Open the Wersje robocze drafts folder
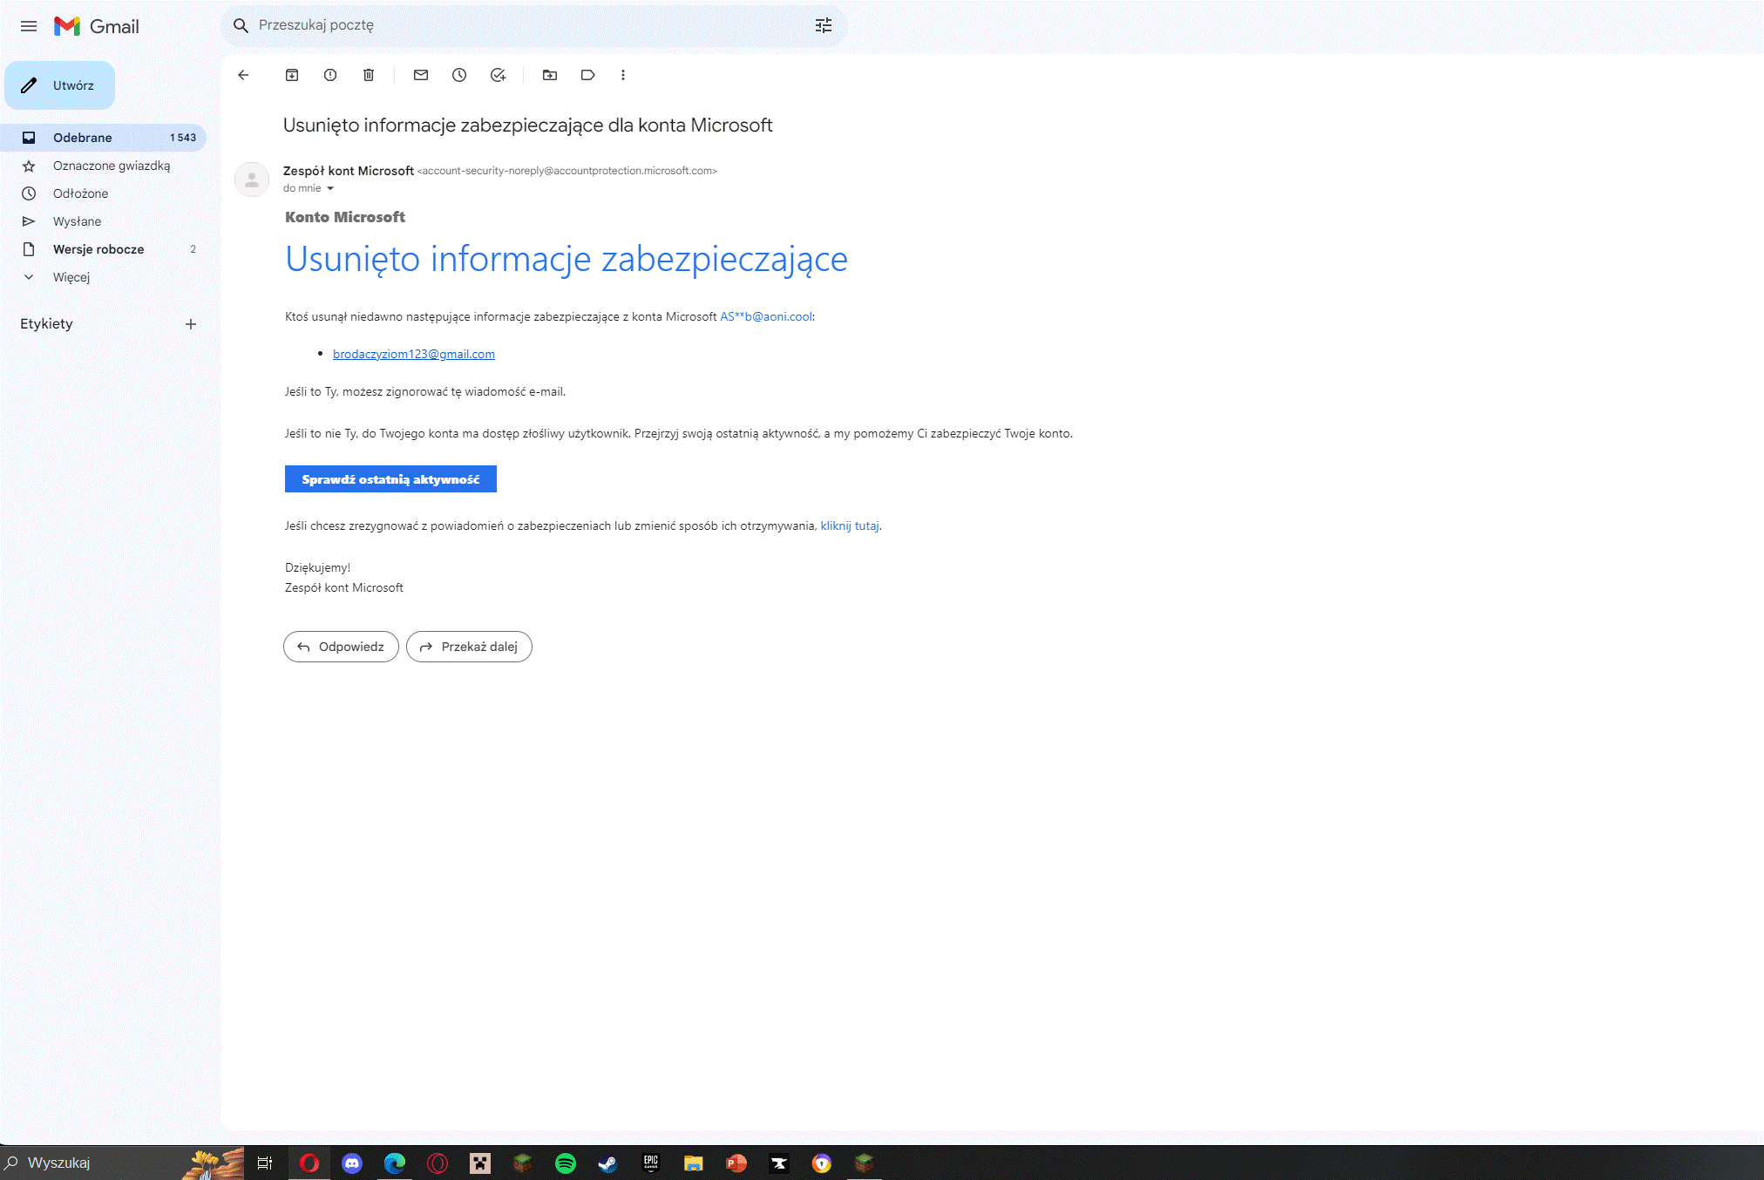 tap(103, 249)
